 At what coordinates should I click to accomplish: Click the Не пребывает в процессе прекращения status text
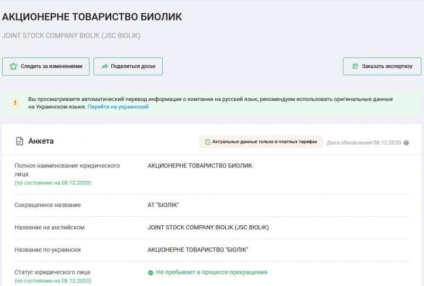tap(211, 272)
